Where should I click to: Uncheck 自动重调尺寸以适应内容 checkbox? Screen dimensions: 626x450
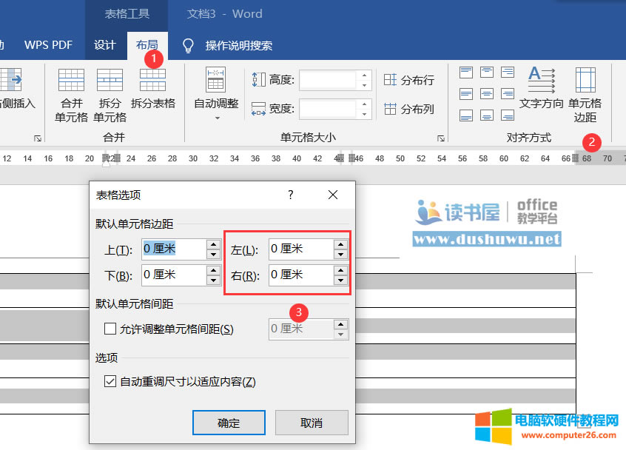click(x=110, y=382)
